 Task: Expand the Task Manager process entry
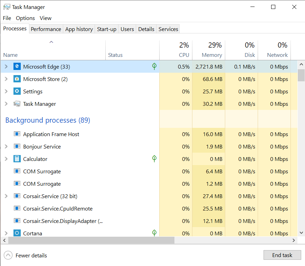pos(6,104)
